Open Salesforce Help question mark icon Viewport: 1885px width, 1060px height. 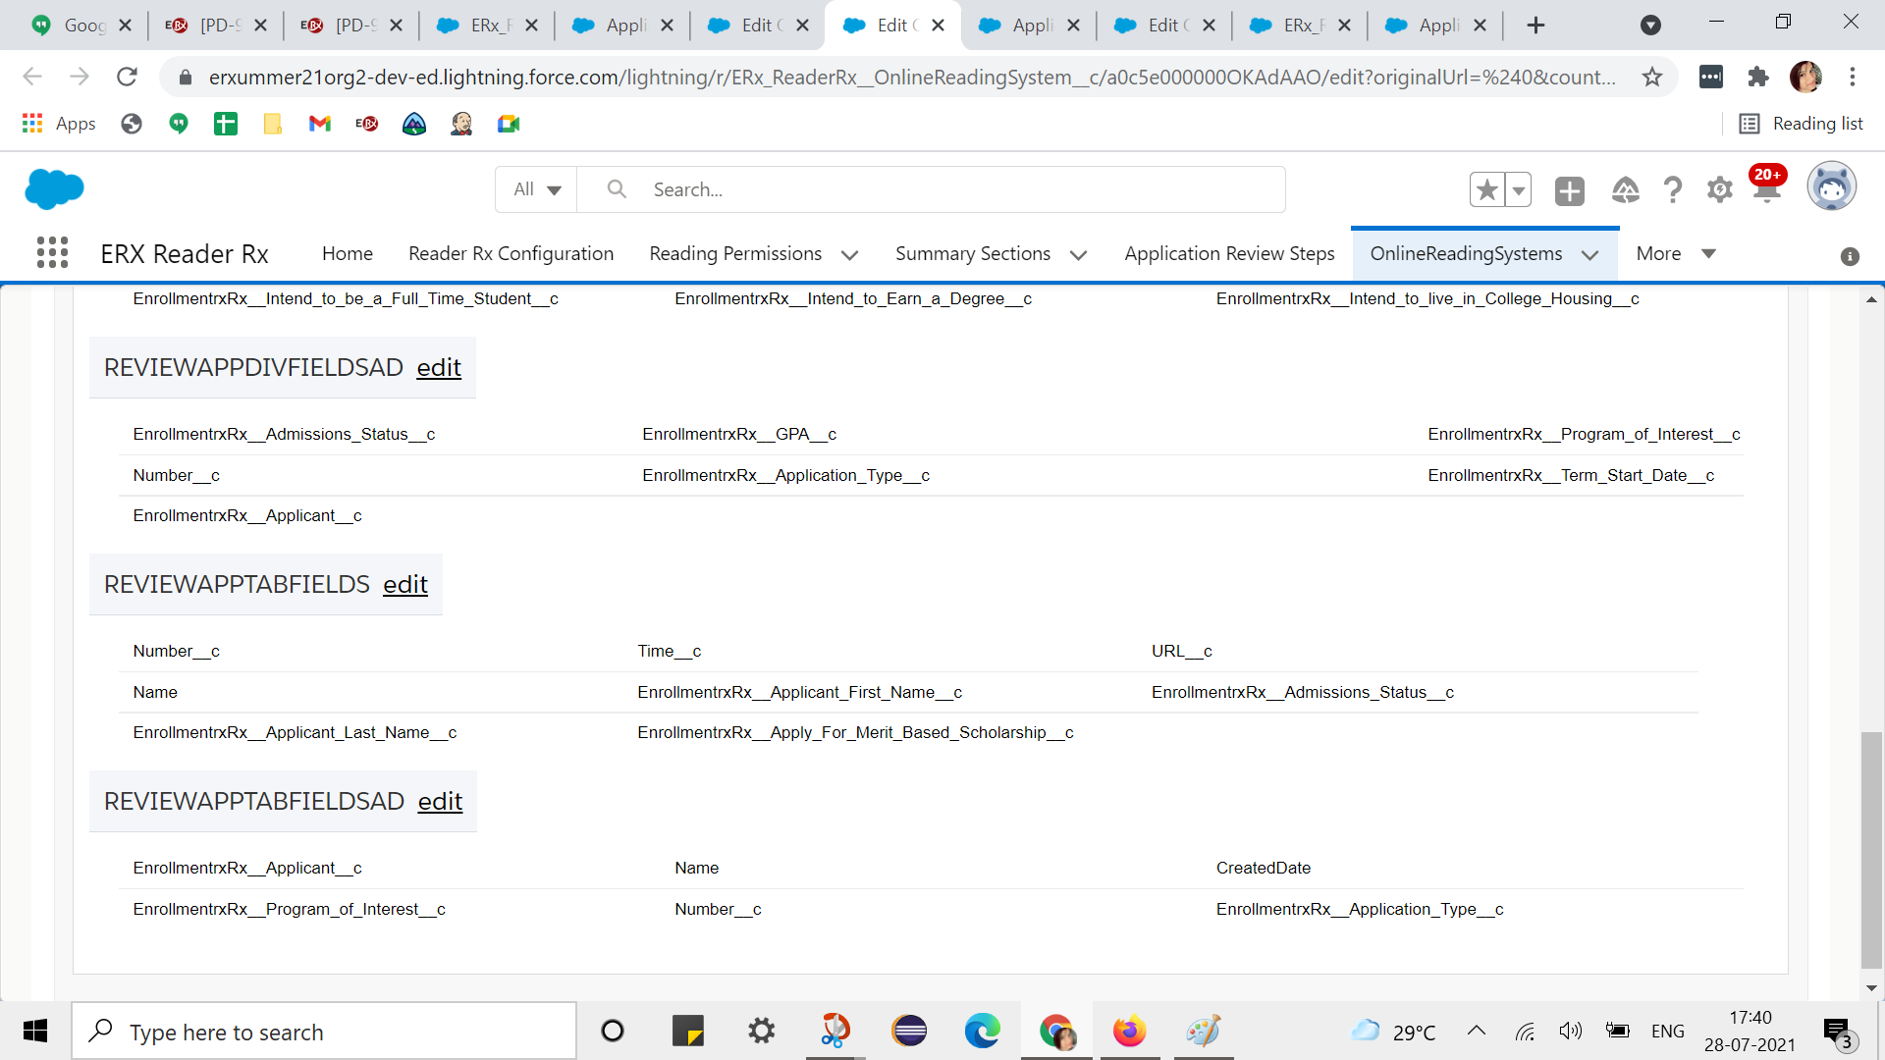pyautogui.click(x=1672, y=189)
